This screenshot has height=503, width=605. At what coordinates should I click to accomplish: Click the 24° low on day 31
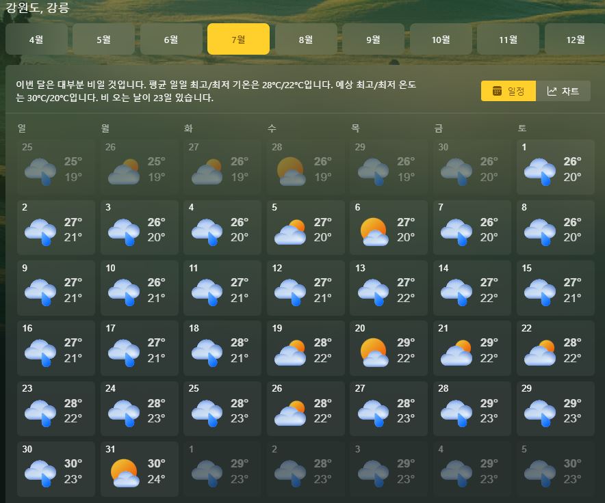pyautogui.click(x=156, y=479)
